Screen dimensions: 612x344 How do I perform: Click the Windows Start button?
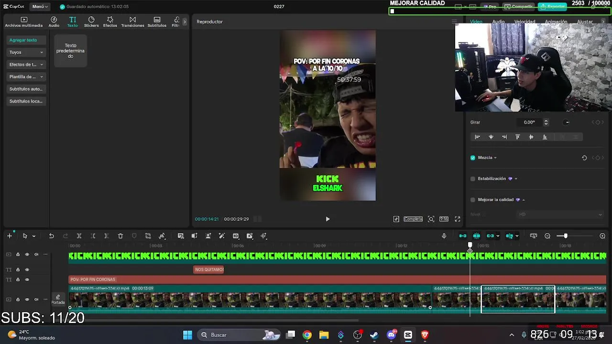187,335
